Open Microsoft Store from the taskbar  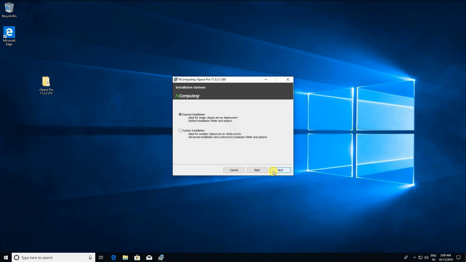[137, 258]
